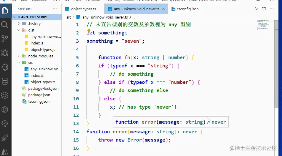Open index.js in dist folder
The height and width of the screenshot is (156, 282).
(x=37, y=43)
